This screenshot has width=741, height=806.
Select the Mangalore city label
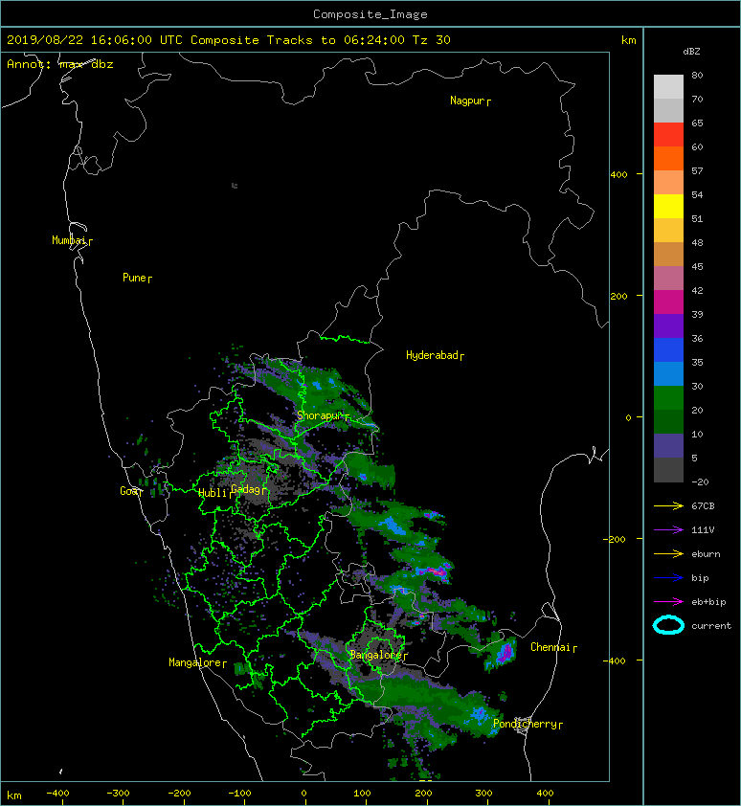pos(197,662)
